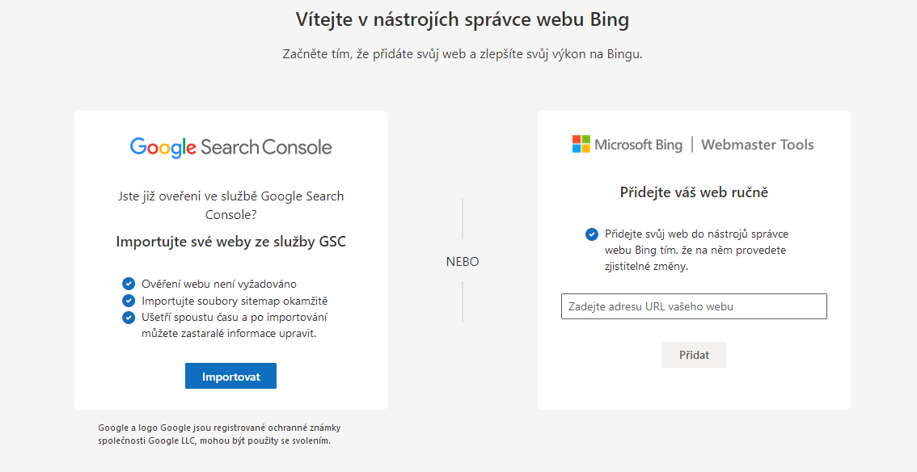This screenshot has width=917, height=472.
Task: Click the Přidat button
Action: 693,355
